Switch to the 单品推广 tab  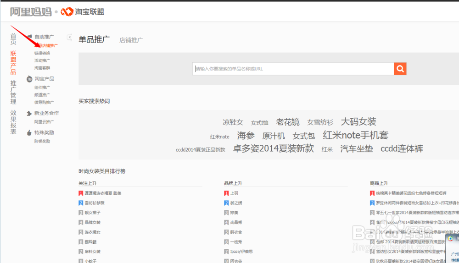(94, 39)
